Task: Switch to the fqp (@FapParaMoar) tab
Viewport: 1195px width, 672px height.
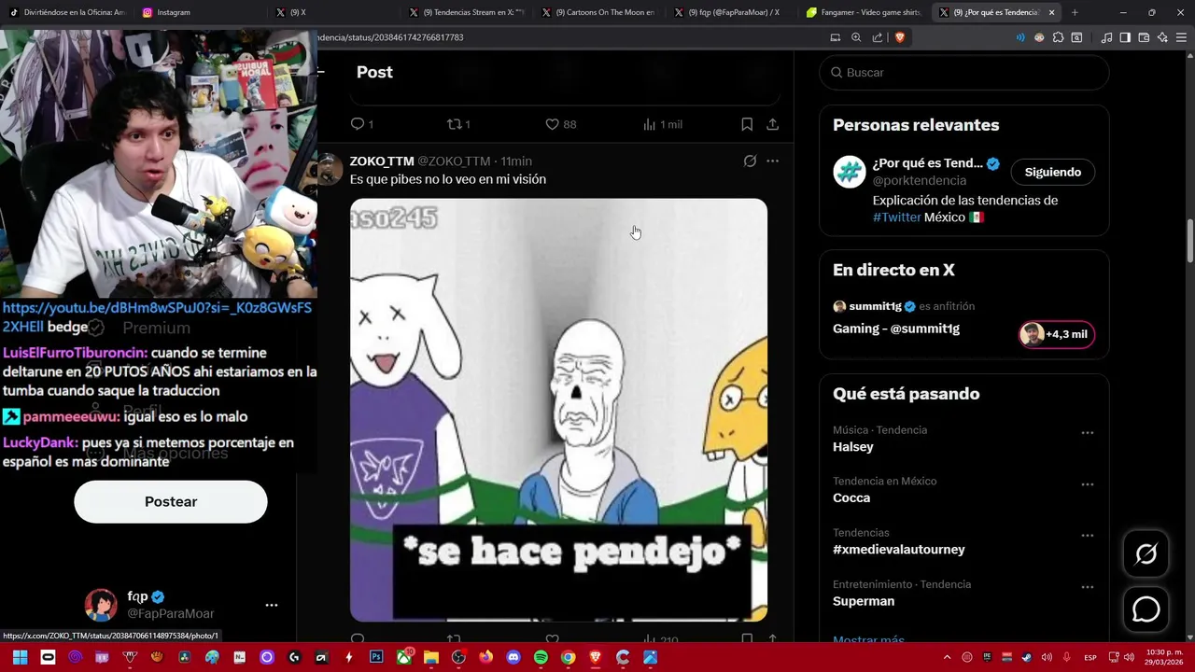Action: tap(733, 12)
